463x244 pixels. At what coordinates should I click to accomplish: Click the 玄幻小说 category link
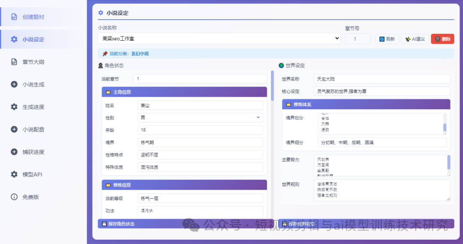click(140, 54)
